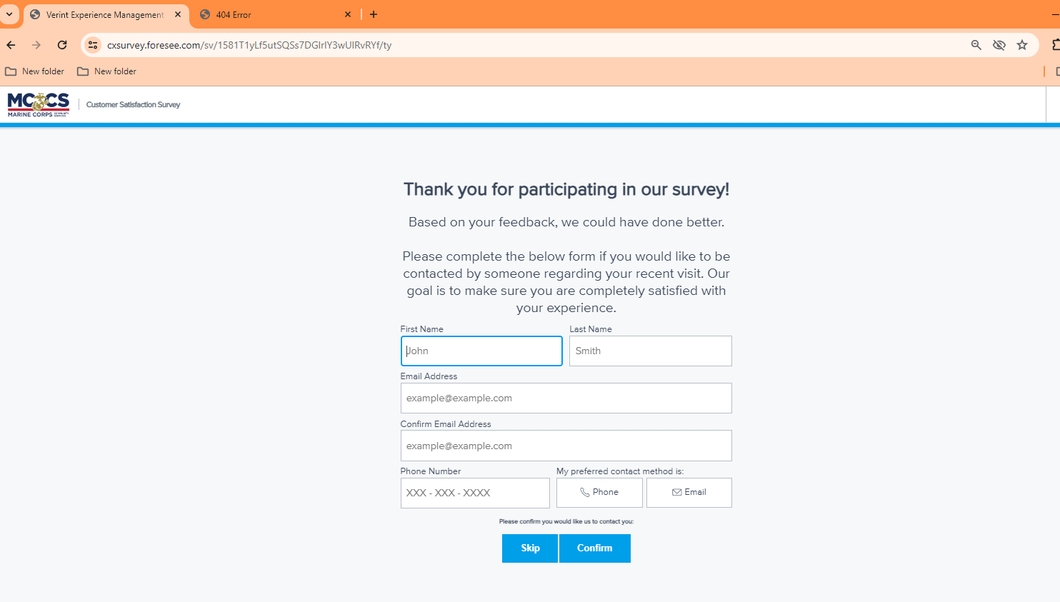
Task: Open a new browser tab
Action: pos(374,14)
